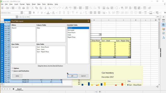Close the Pivot Table Layout dialog
This screenshot has height=93, width=166.
coord(88,21)
